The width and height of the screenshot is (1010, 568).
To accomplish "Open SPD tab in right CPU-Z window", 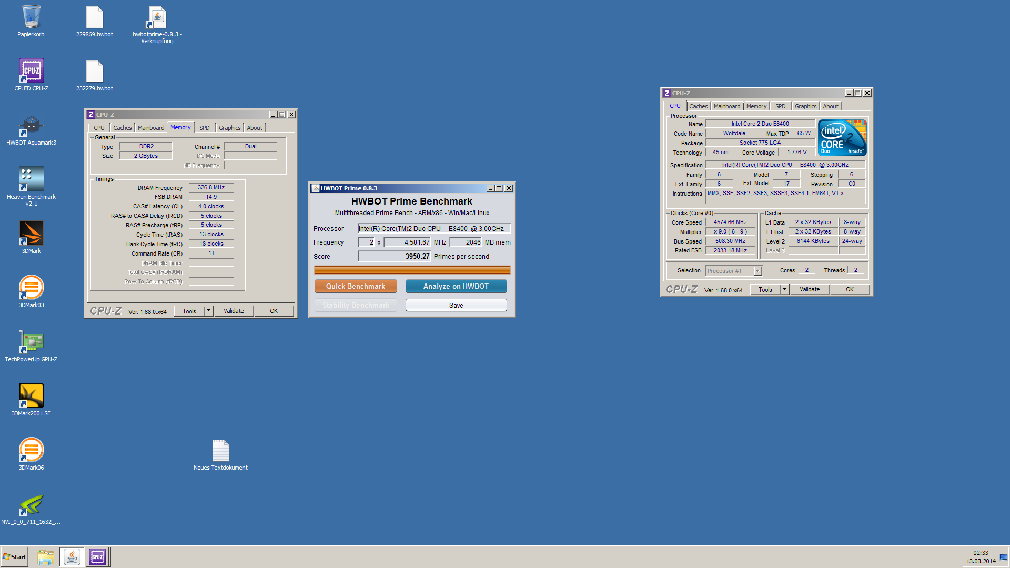I will click(781, 106).
